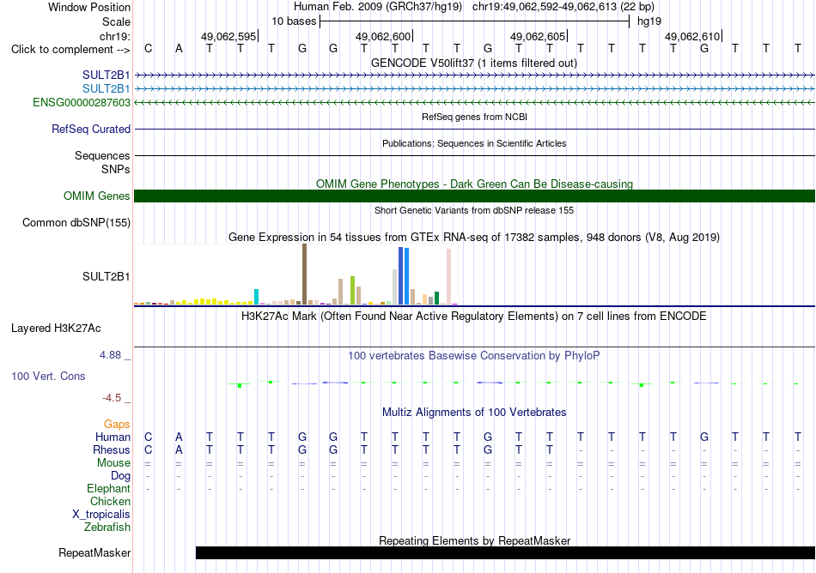Click the 'Click to complement' label

70,50
